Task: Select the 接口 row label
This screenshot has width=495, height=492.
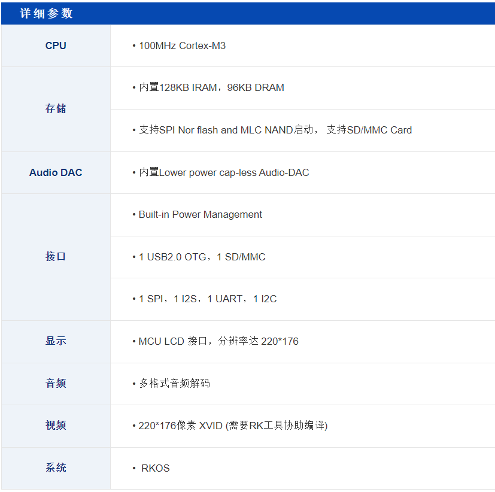Action: coord(56,256)
